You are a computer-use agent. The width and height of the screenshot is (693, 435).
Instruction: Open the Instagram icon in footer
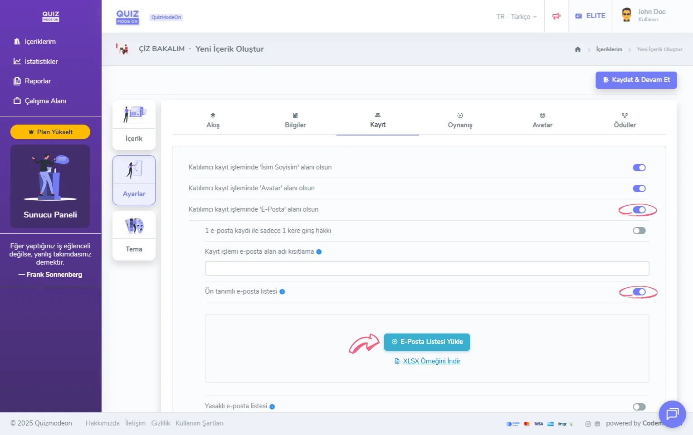pyautogui.click(x=588, y=424)
